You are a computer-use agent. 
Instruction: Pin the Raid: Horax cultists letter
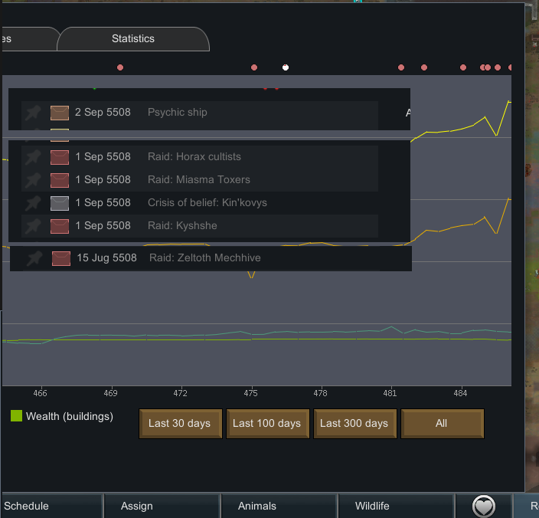[x=34, y=157]
